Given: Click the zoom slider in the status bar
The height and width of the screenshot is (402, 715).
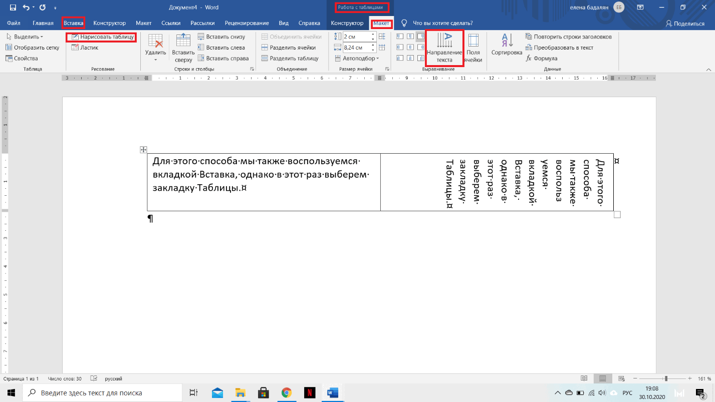Looking at the screenshot, I should (665, 378).
